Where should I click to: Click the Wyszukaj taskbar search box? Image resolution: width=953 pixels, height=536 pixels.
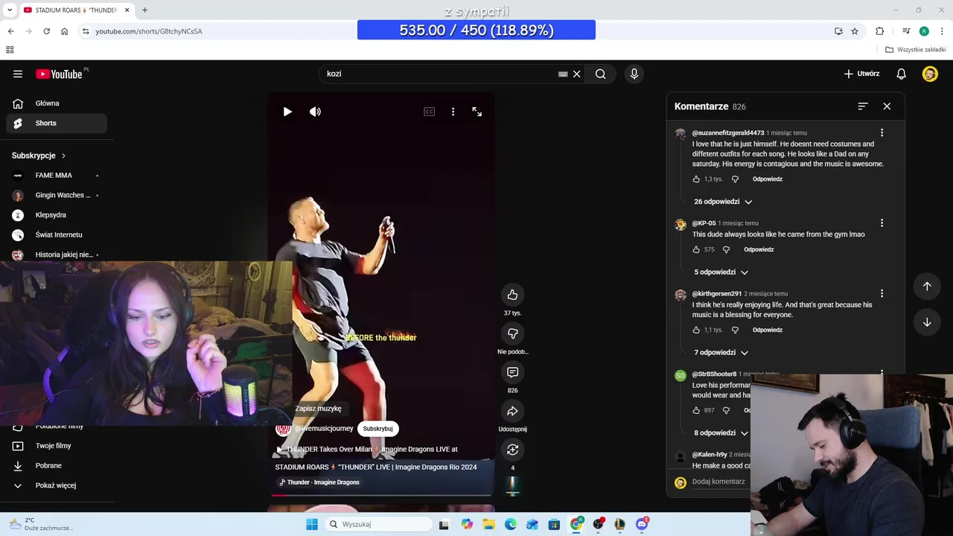378,524
